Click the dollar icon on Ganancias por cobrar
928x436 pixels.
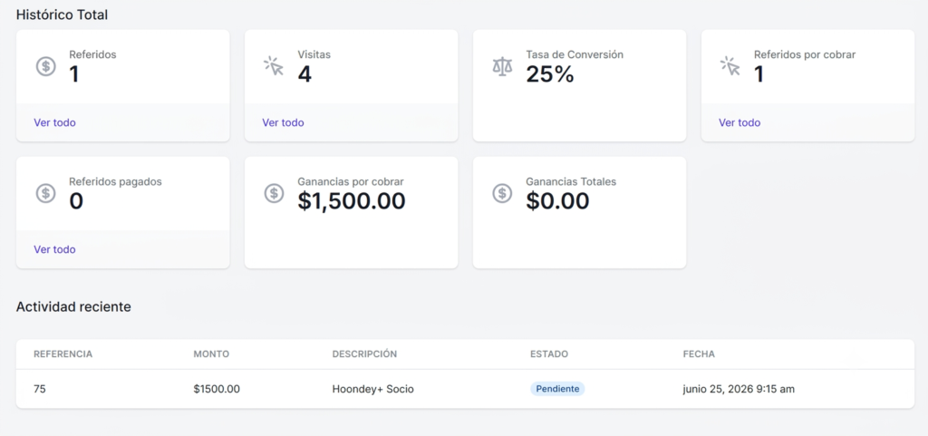[274, 193]
